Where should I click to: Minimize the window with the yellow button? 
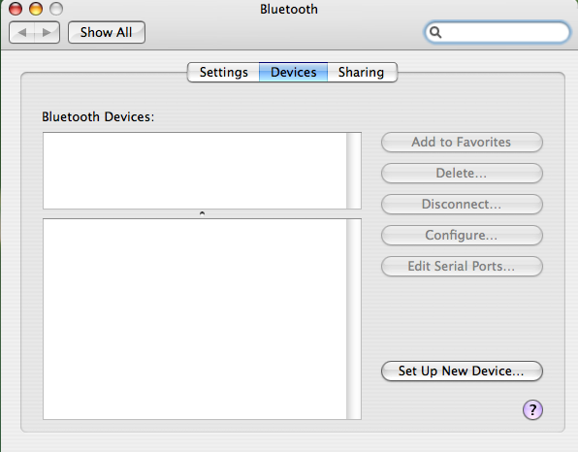[36, 9]
